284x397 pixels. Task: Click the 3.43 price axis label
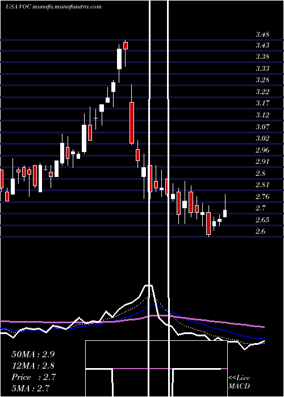coord(262,45)
